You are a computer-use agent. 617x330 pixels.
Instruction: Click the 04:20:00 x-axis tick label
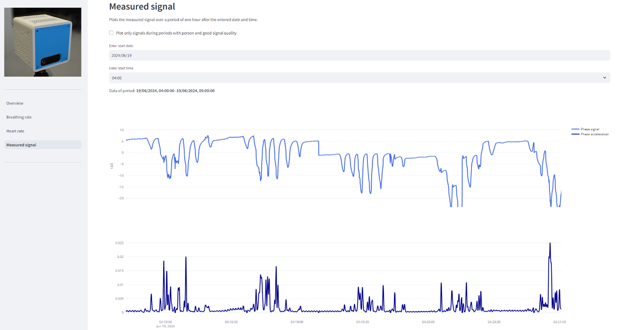coord(428,322)
